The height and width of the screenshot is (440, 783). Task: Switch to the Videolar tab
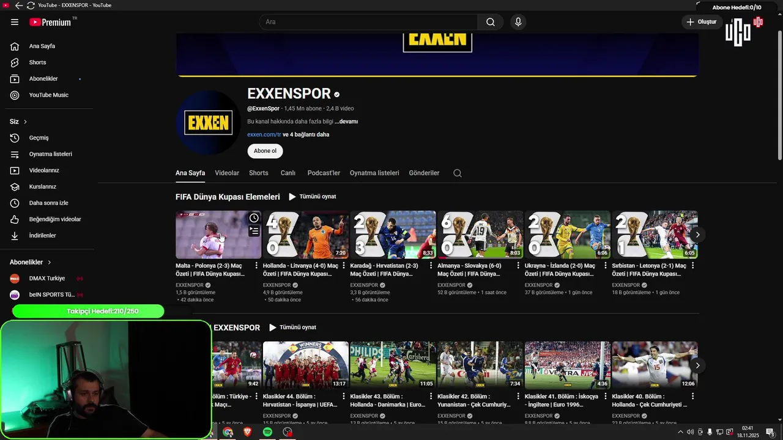[227, 173]
